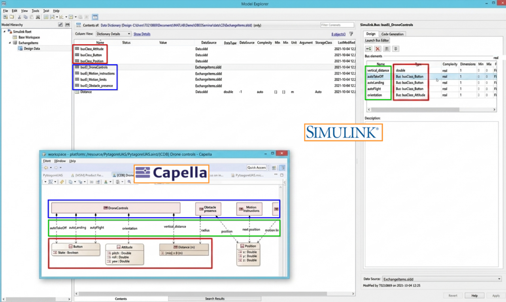
Task: Select the orientation bus element
Action: (431, 95)
